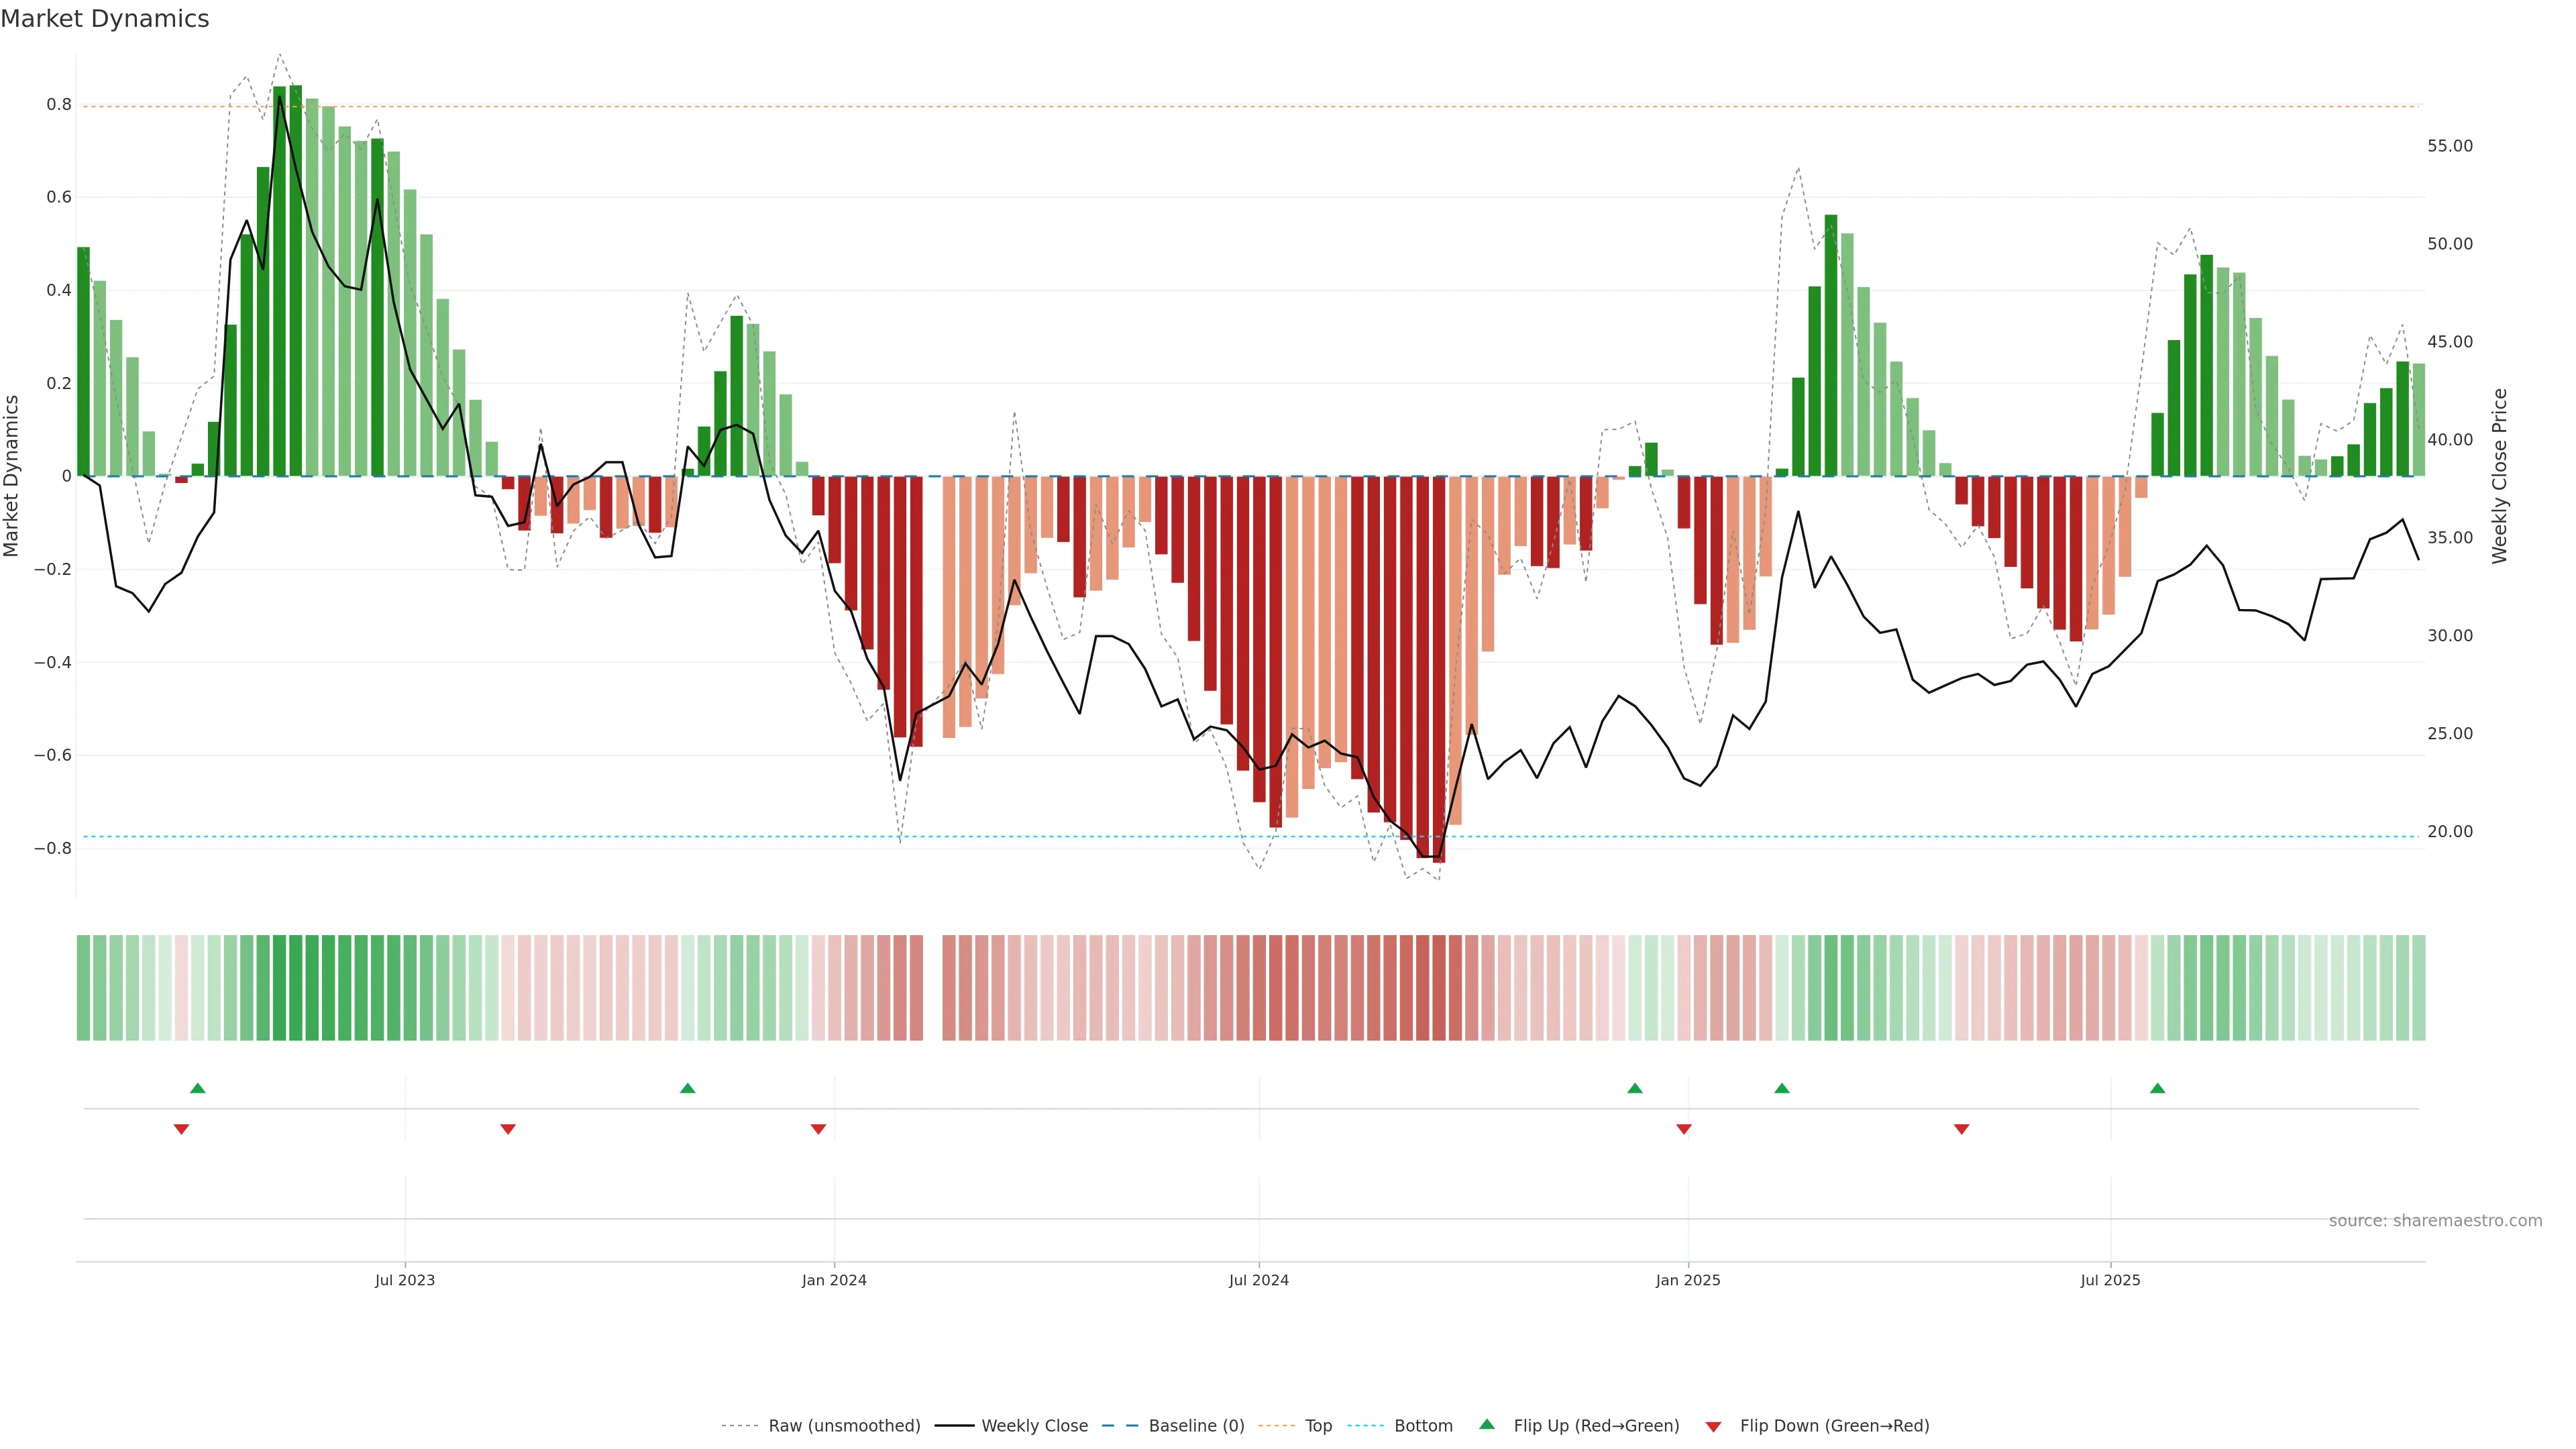The height and width of the screenshot is (1449, 2576).
Task: Click the flip-down marker just before Jan 2025
Action: [x=1684, y=1129]
